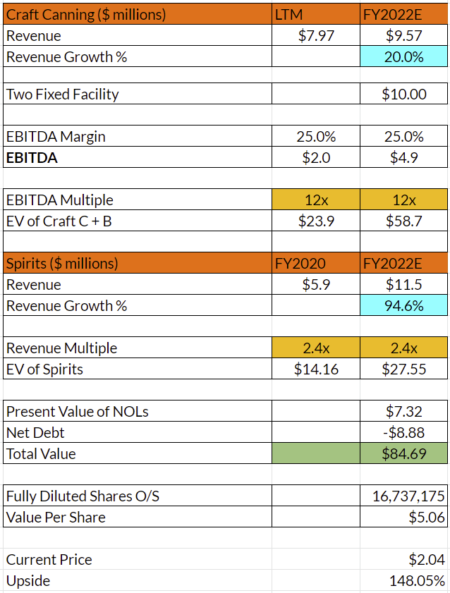Select the 'EBITDA Multiple' label
The height and width of the screenshot is (593, 450).
coord(60,200)
